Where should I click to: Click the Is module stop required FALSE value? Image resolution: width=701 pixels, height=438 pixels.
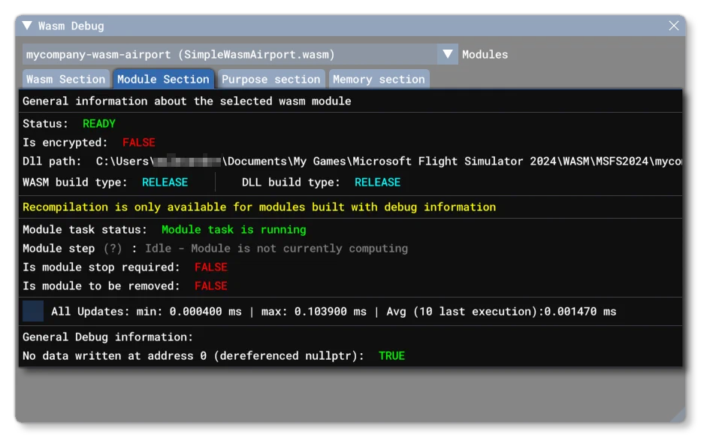pos(210,267)
